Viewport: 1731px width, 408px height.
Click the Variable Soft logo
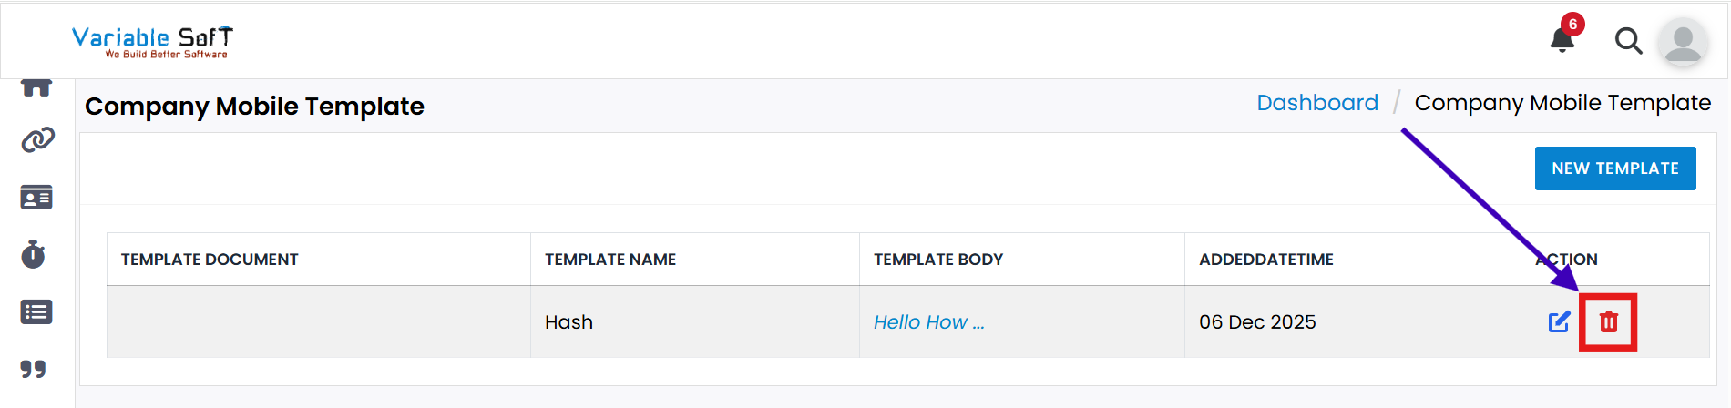tap(152, 42)
